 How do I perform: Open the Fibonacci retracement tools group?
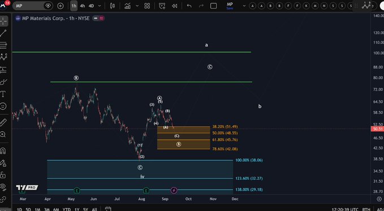[x=3, y=45]
